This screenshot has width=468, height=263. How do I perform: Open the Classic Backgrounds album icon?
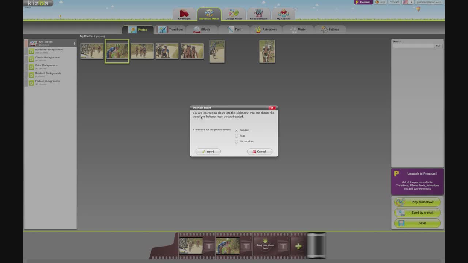(31, 59)
